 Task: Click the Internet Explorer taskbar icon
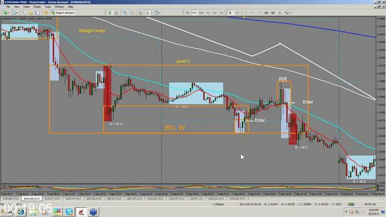click(21, 212)
